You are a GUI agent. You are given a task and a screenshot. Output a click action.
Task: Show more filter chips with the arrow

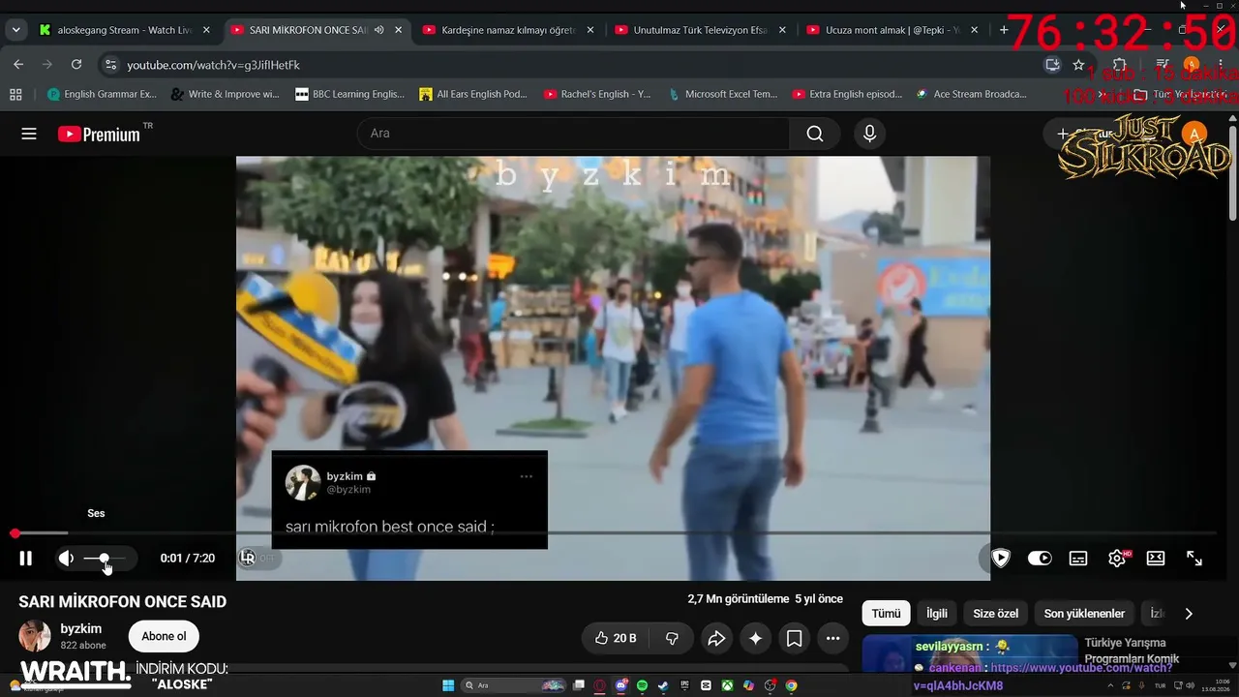tap(1189, 614)
